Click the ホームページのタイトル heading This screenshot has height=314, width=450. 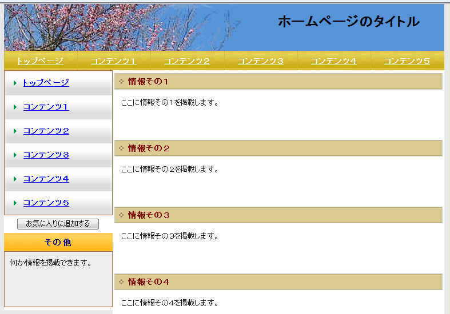pos(348,22)
